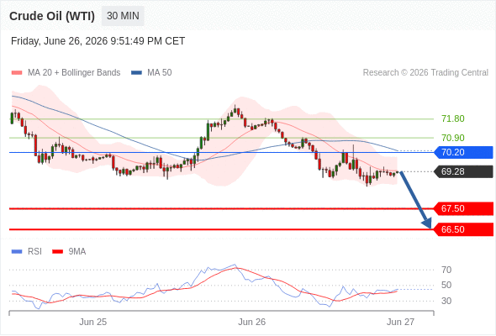Screen dimensions: 496x336
Task: Click the Crude Oil (WTI) title
Action: coord(52,16)
